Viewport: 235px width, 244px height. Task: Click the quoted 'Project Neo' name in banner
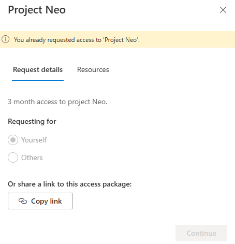pos(121,40)
